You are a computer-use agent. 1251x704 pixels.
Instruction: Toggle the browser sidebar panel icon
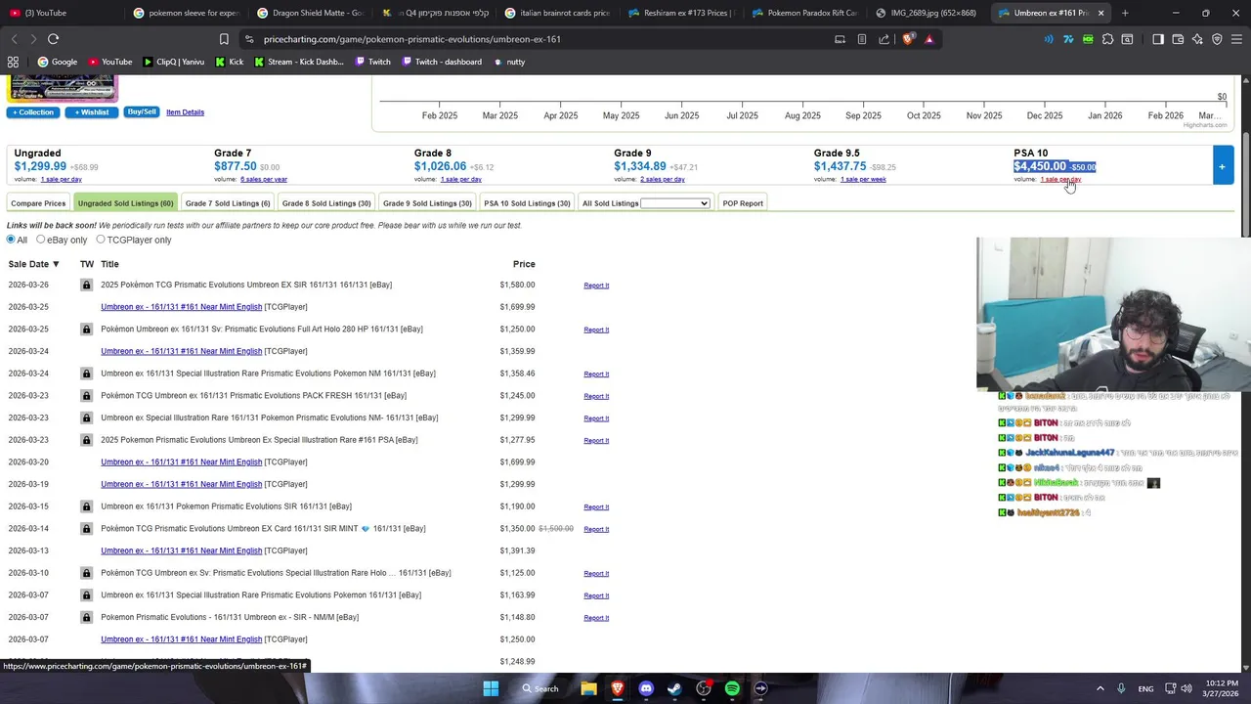[1158, 39]
